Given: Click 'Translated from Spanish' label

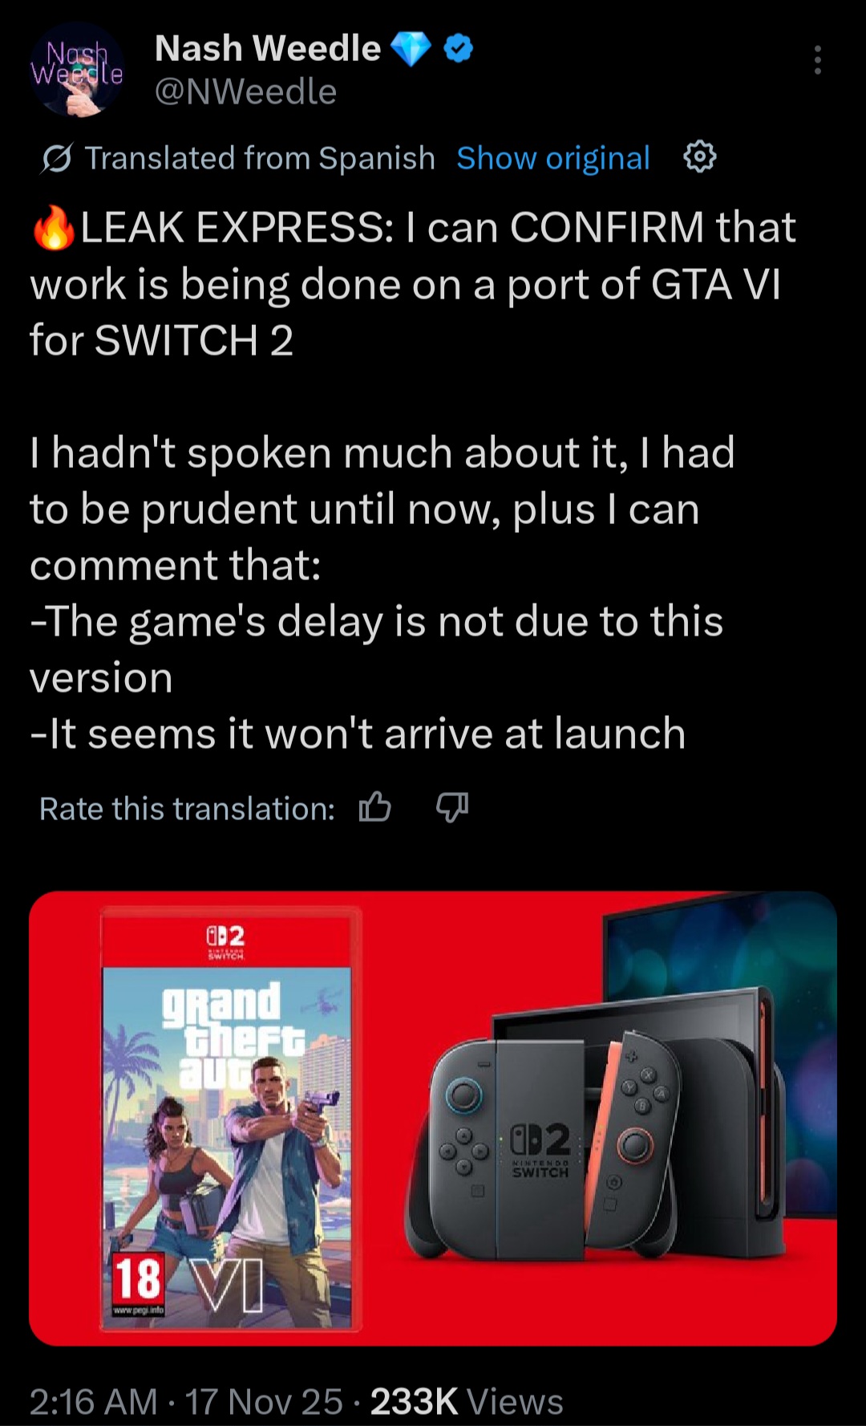Looking at the screenshot, I should tap(260, 158).
